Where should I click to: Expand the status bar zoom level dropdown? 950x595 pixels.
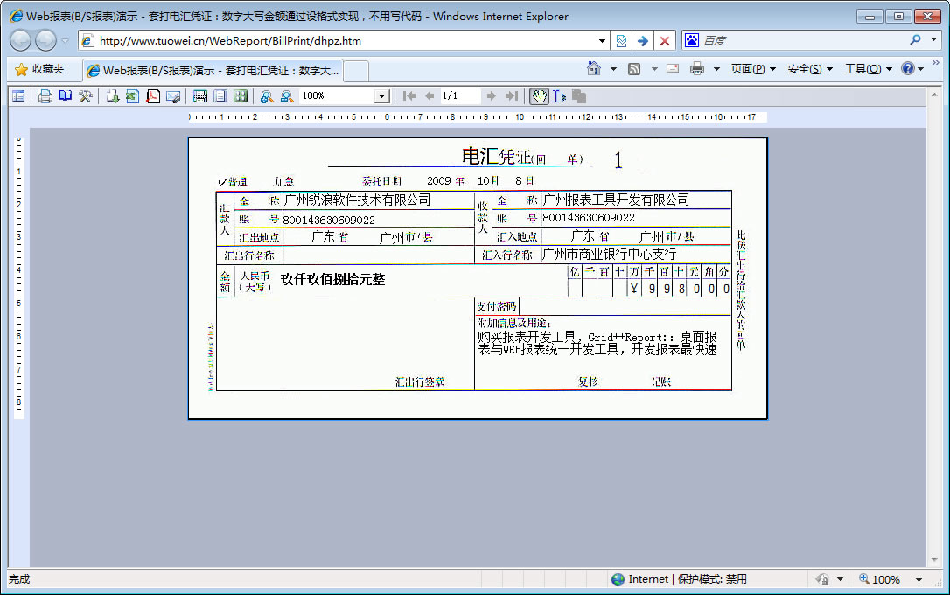pos(919,579)
